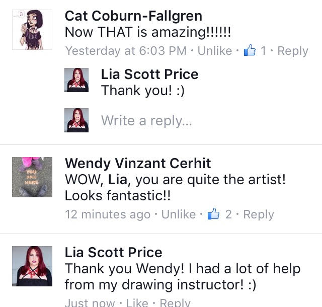The width and height of the screenshot is (322, 307).
Task: Click Lia's avatar beside the "Thank you! :)" reply
Action: (77, 80)
